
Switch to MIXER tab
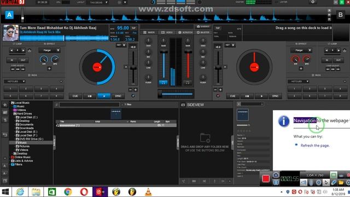coord(149,33)
